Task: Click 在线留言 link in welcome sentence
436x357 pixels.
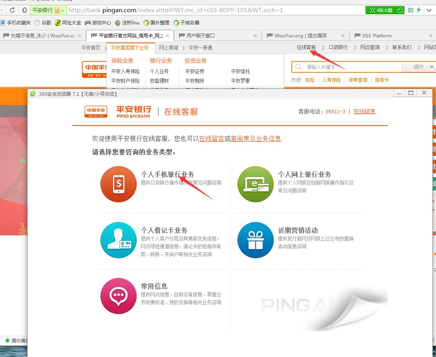Action: (x=212, y=139)
